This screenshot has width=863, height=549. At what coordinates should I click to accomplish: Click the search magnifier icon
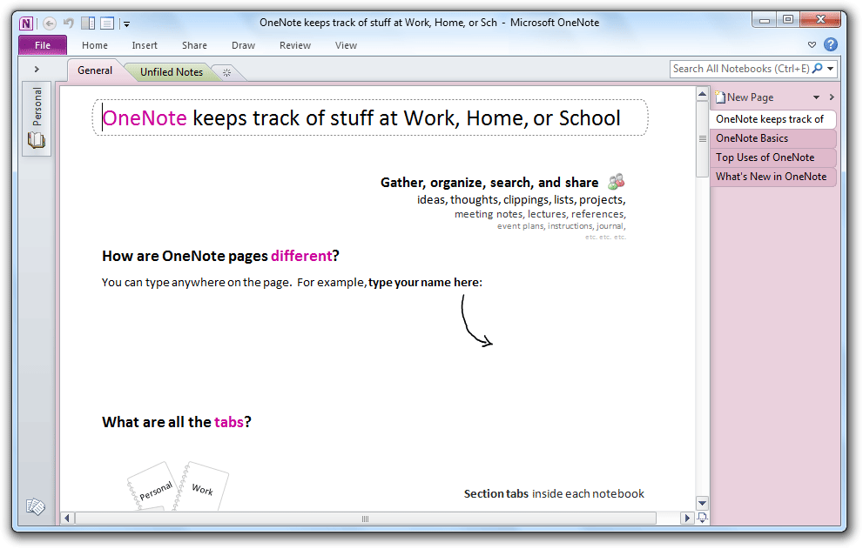click(818, 68)
